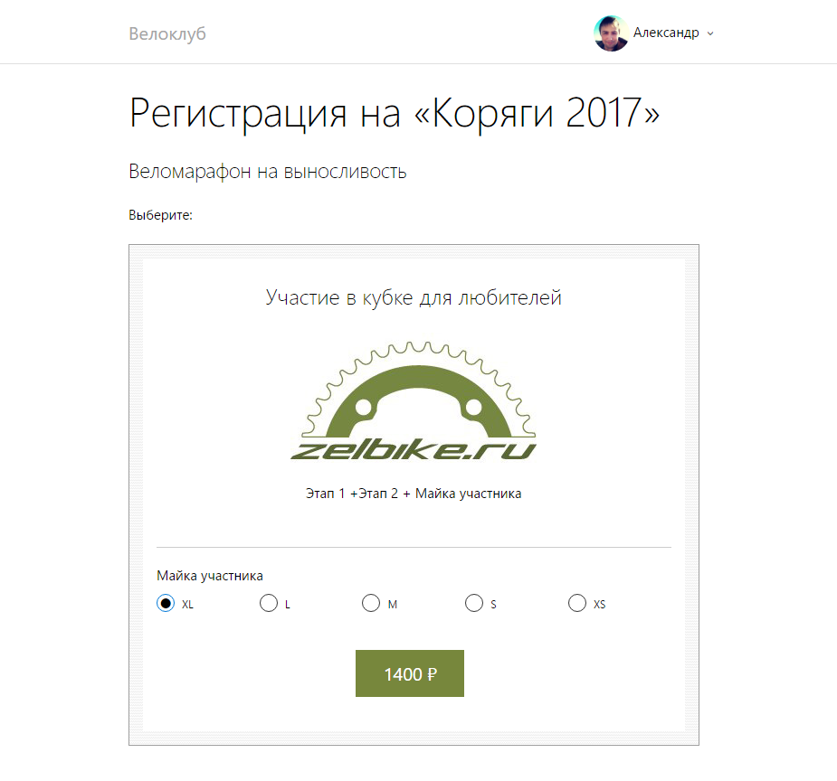Screen dimensions: 837x781
Task: Click the XS size label text
Action: (x=599, y=605)
